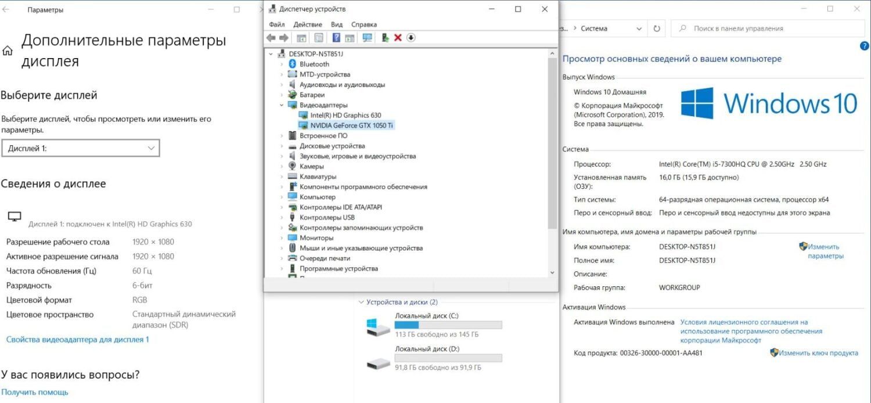Image resolution: width=871 pixels, height=403 pixels.
Task: Click the Help icon in Device Manager toolbar
Action: point(336,38)
